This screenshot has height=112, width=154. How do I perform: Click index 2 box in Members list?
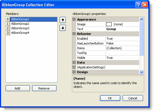point(8,28)
